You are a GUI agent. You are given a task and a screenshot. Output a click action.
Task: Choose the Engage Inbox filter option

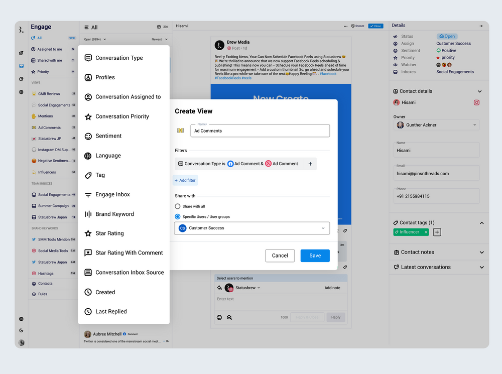point(123,195)
